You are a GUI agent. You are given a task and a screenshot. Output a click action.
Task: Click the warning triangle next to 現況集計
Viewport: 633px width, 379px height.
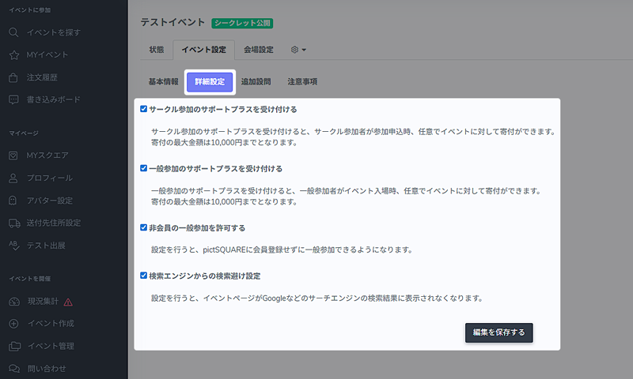coord(68,302)
